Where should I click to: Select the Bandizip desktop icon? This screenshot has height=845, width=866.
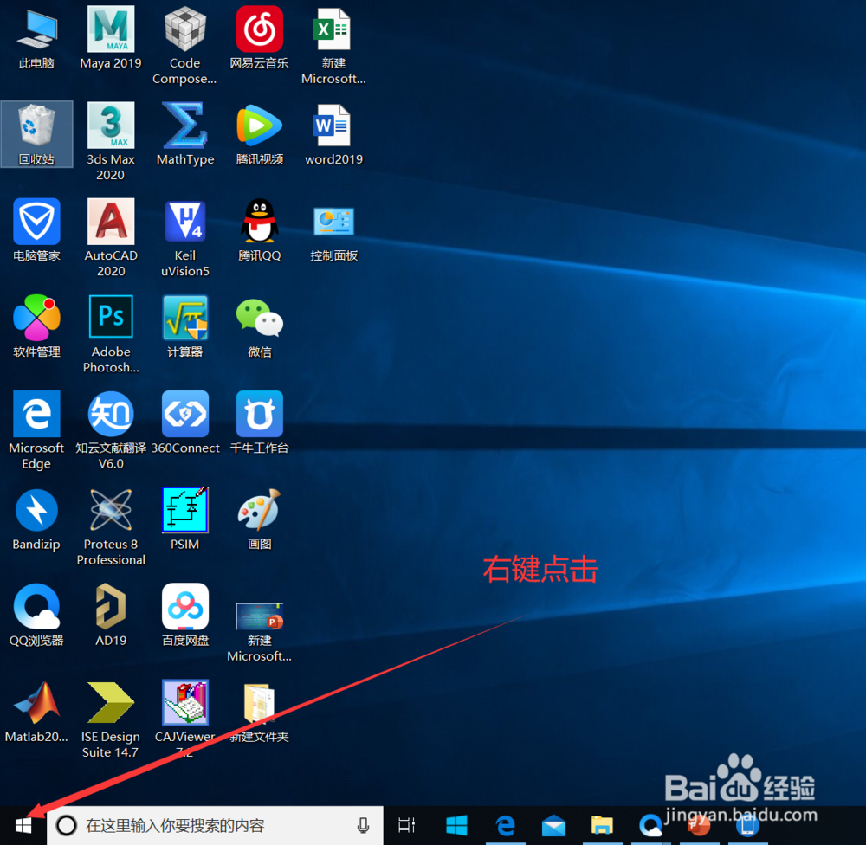[x=36, y=519]
